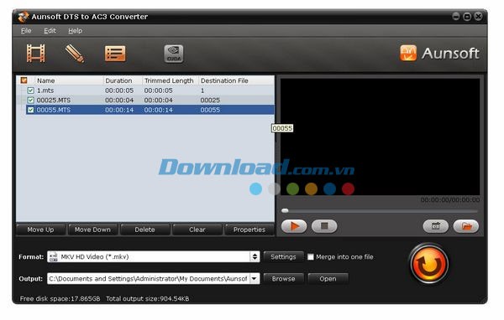This screenshot has height=320, width=504.
Task: Click the Aunsoft logo
Action: point(439,53)
